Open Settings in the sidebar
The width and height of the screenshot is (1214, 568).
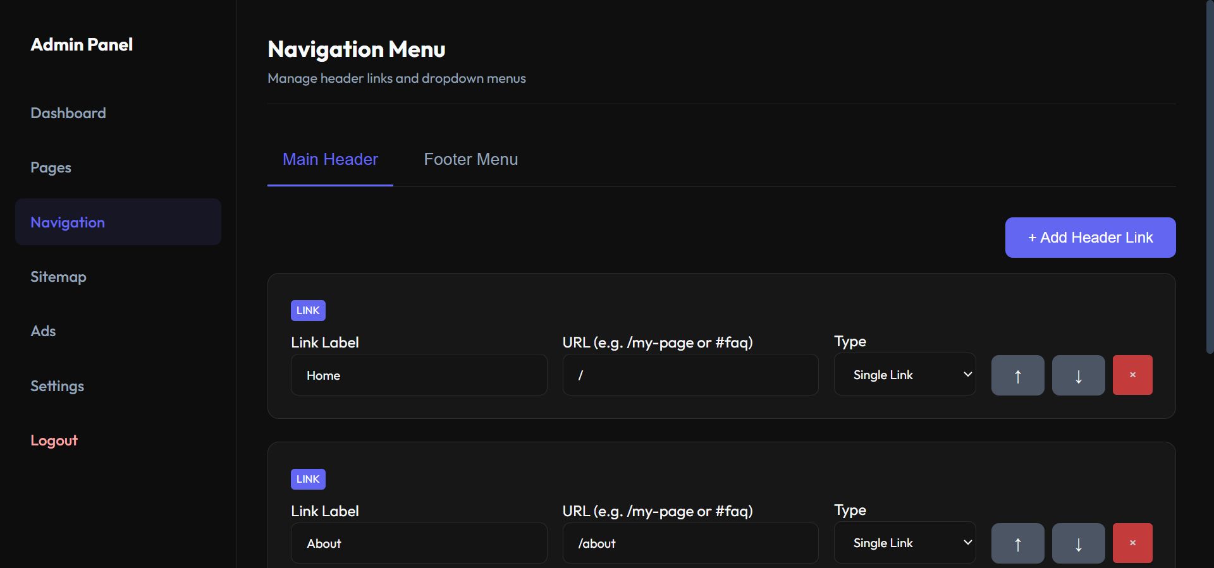(x=58, y=386)
